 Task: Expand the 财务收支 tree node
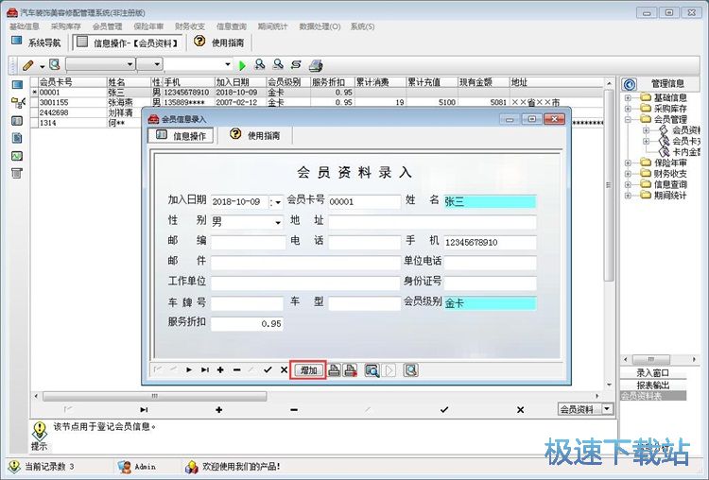pos(628,174)
